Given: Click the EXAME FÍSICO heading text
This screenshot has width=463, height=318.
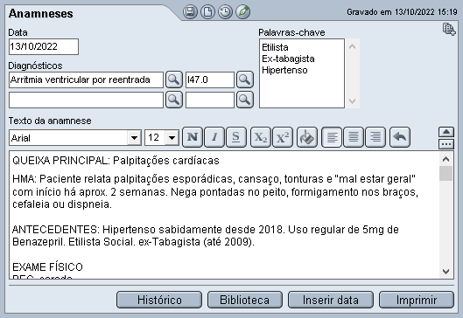Looking at the screenshot, I should point(47,266).
